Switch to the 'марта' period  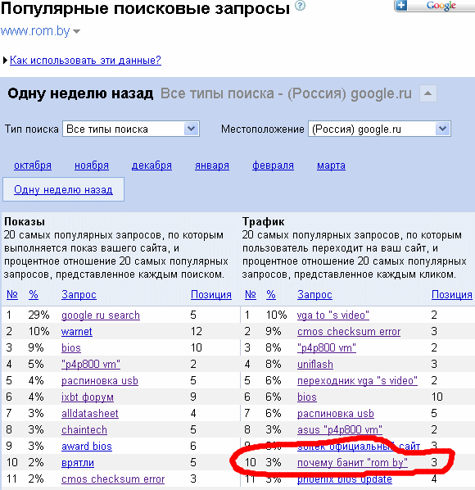pyautogui.click(x=331, y=166)
